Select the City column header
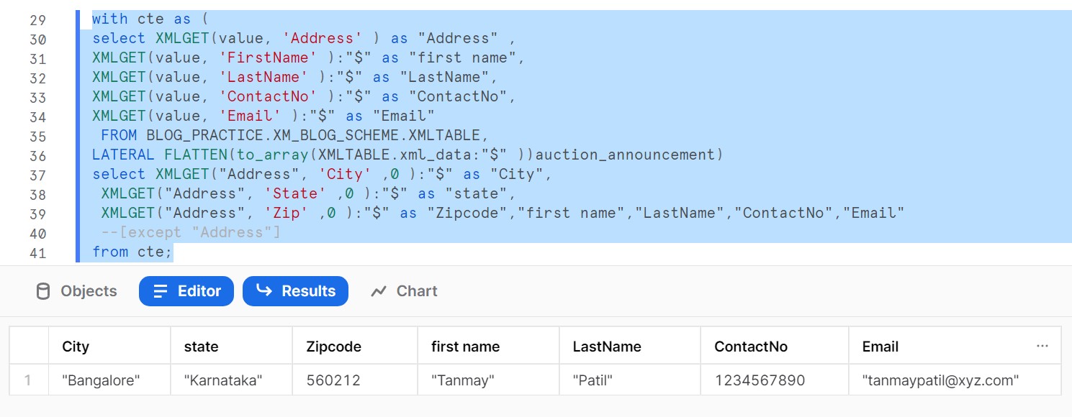Image resolution: width=1072 pixels, height=417 pixels. (x=76, y=347)
